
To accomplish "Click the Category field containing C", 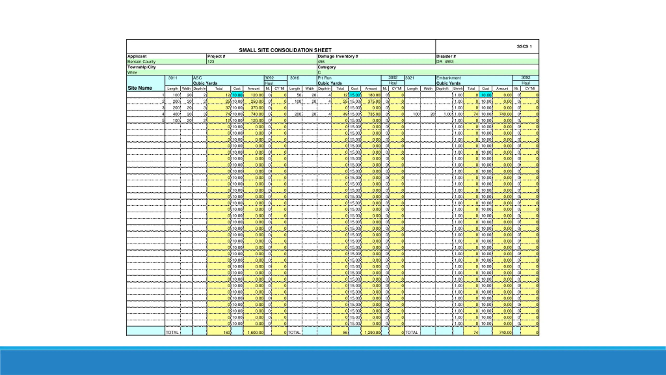I will coord(428,72).
